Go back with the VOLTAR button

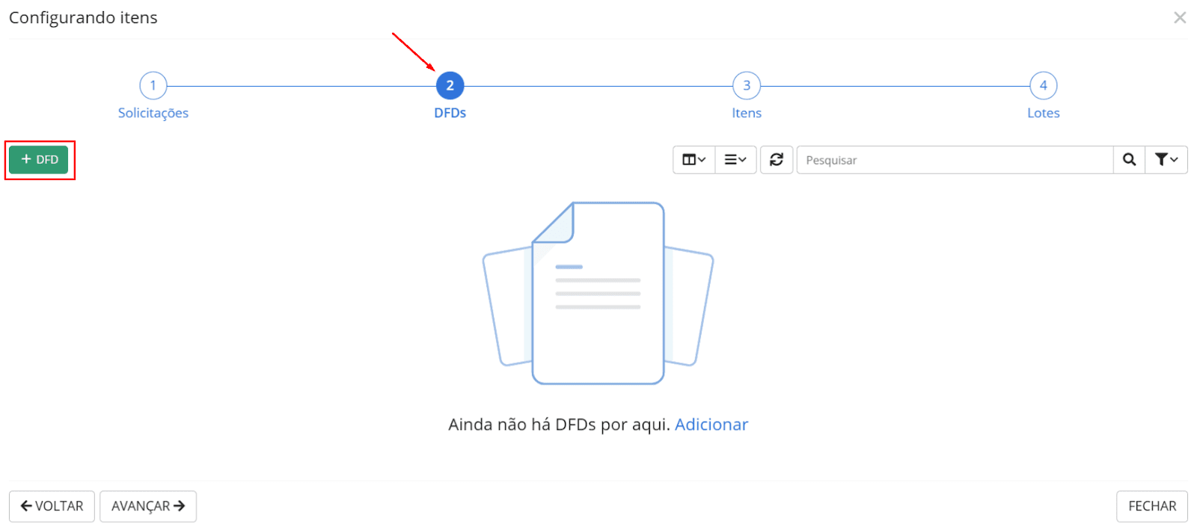(52, 506)
